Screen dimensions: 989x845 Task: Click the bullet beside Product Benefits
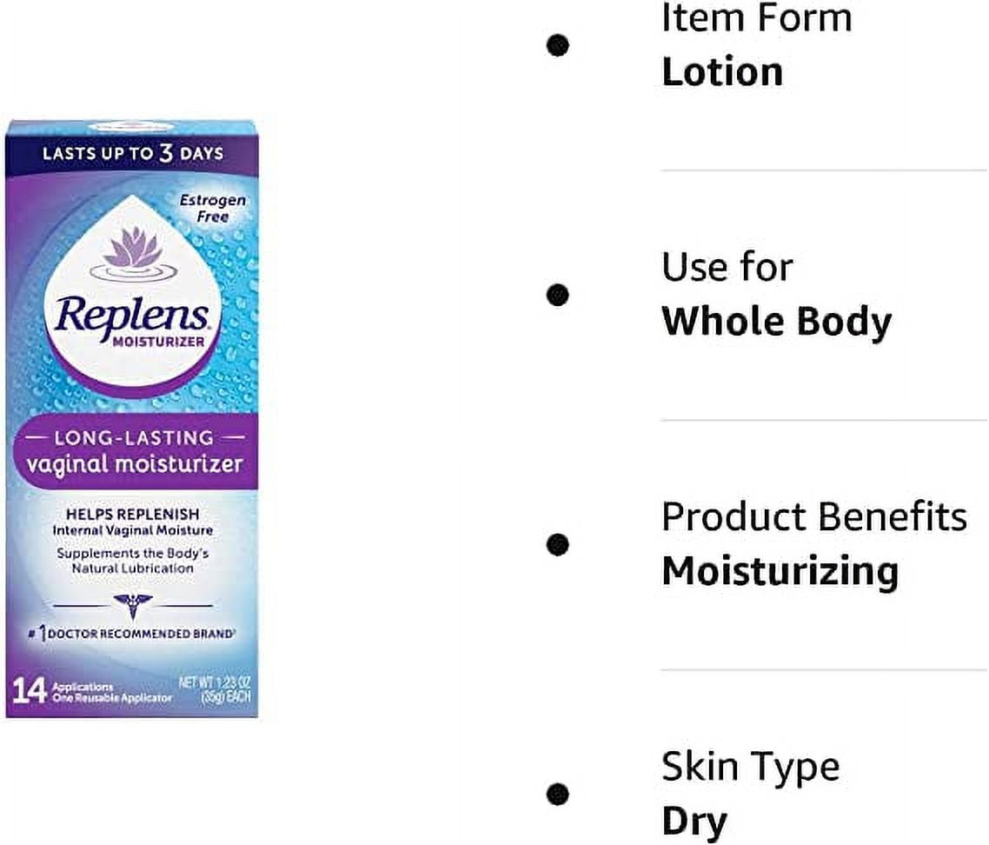point(558,544)
